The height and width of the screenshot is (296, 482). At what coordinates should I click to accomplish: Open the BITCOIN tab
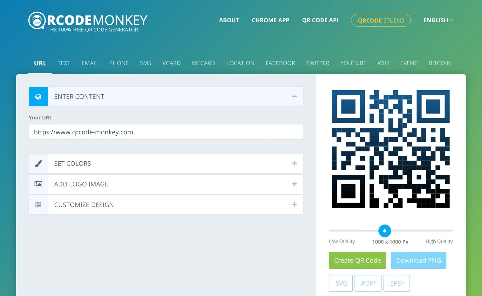pyautogui.click(x=440, y=63)
